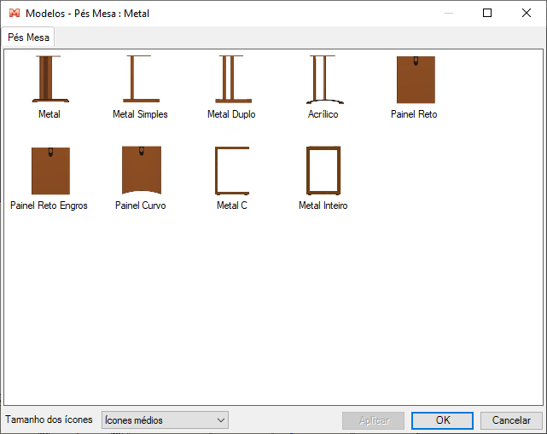Click the Cancelar button
The width and height of the screenshot is (547, 434).
(x=511, y=420)
